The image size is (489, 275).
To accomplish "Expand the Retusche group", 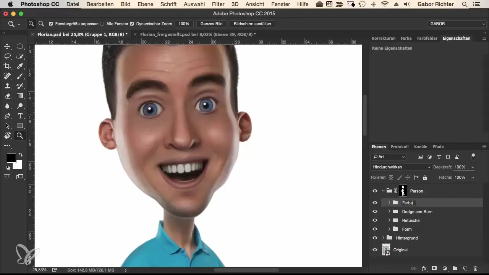I will tap(389, 220).
